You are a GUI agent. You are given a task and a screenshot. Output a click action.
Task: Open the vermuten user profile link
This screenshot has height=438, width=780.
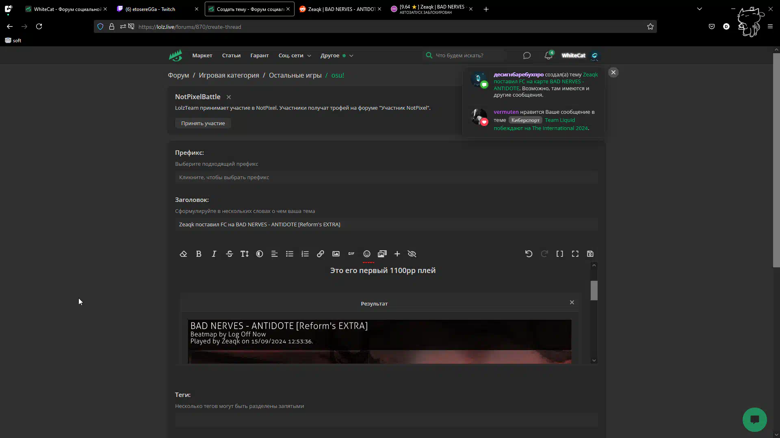(506, 112)
